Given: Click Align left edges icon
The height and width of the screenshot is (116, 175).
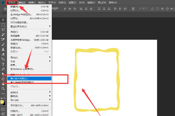Looking at the screenshot, I should point(81,9).
